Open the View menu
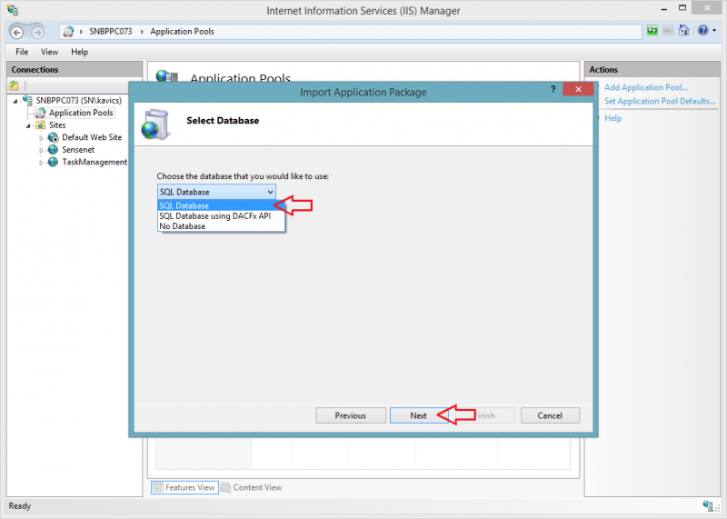Image resolution: width=727 pixels, height=519 pixels. (49, 52)
